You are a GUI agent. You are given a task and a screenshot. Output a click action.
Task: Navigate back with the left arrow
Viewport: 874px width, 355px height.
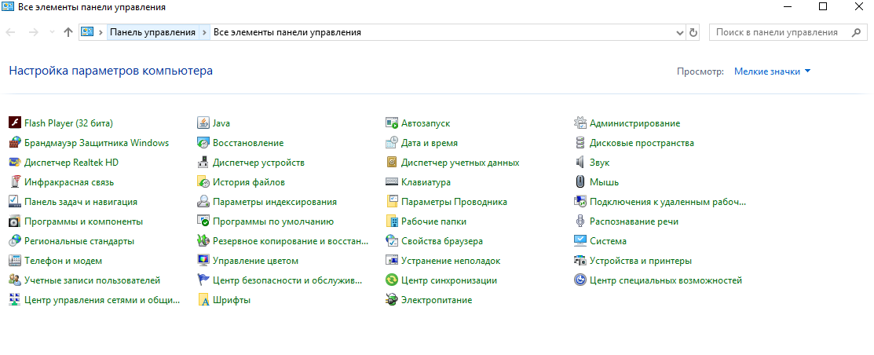tap(9, 32)
